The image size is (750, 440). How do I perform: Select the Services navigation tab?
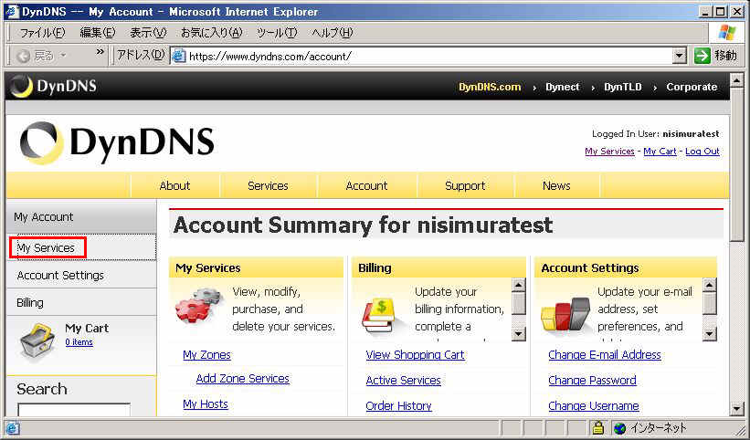tap(268, 185)
